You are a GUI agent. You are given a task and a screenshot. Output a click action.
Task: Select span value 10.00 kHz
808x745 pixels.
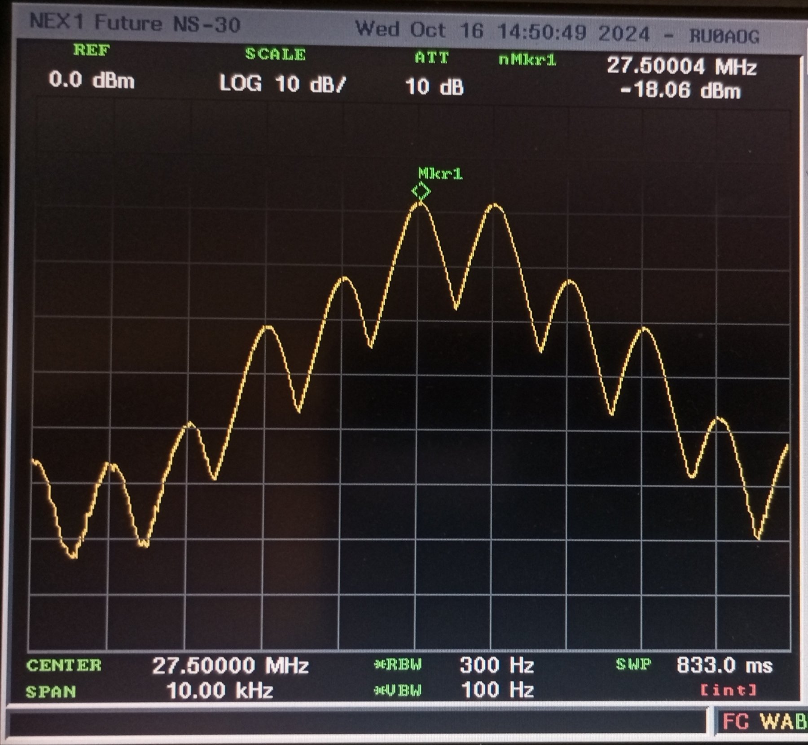[x=220, y=690]
